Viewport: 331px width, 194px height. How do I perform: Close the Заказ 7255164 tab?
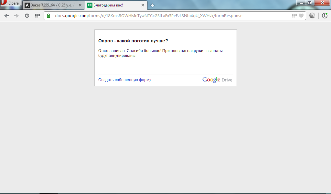(80, 5)
